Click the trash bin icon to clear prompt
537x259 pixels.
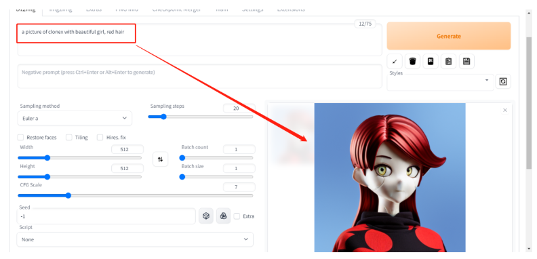click(x=412, y=61)
